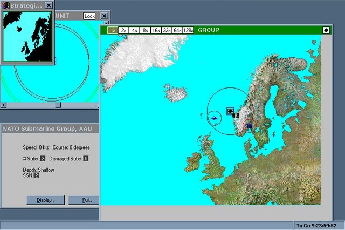Select the blue base marker in southern Norway
Image resolution: width=345 pixels, height=230 pixels.
(249, 125)
